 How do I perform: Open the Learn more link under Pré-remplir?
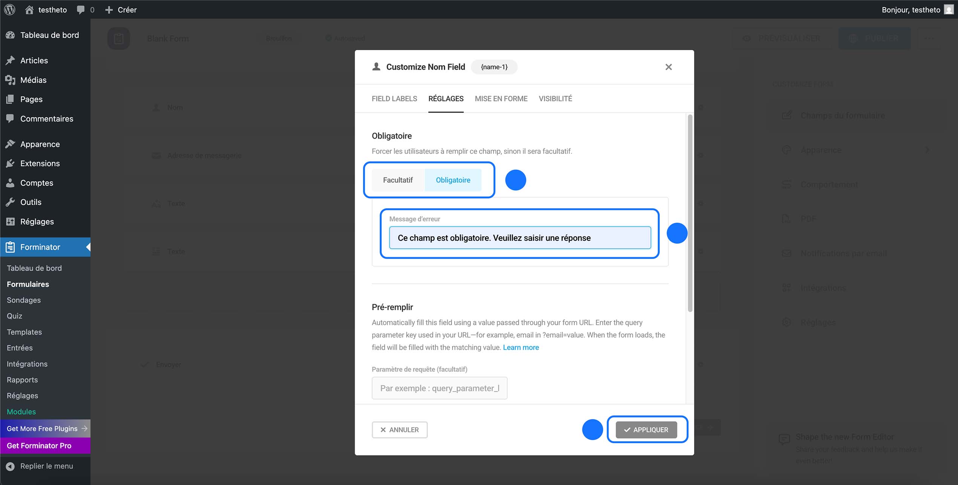(521, 347)
